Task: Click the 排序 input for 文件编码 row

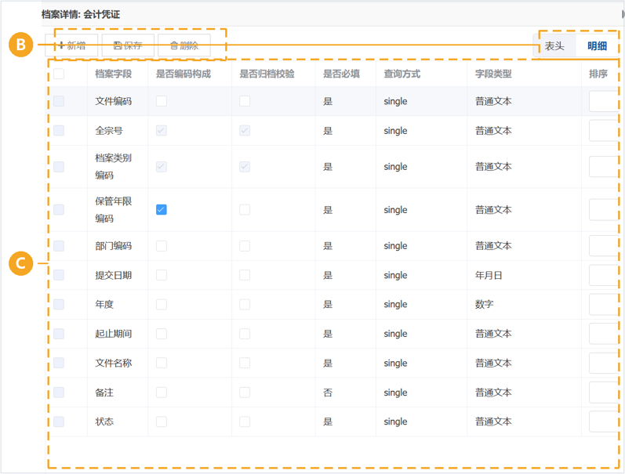Action: click(604, 101)
